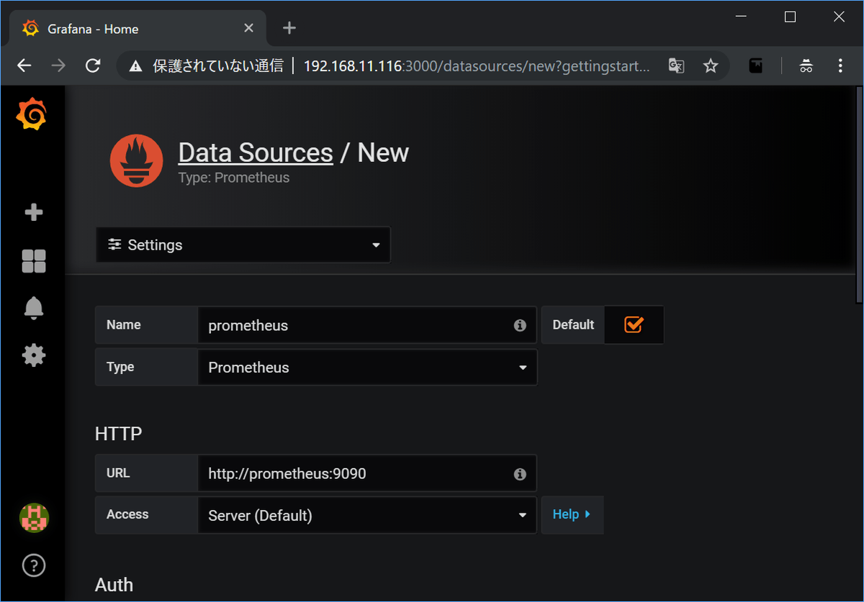Image resolution: width=864 pixels, height=602 pixels.
Task: Click info icon in URL field
Action: point(520,475)
